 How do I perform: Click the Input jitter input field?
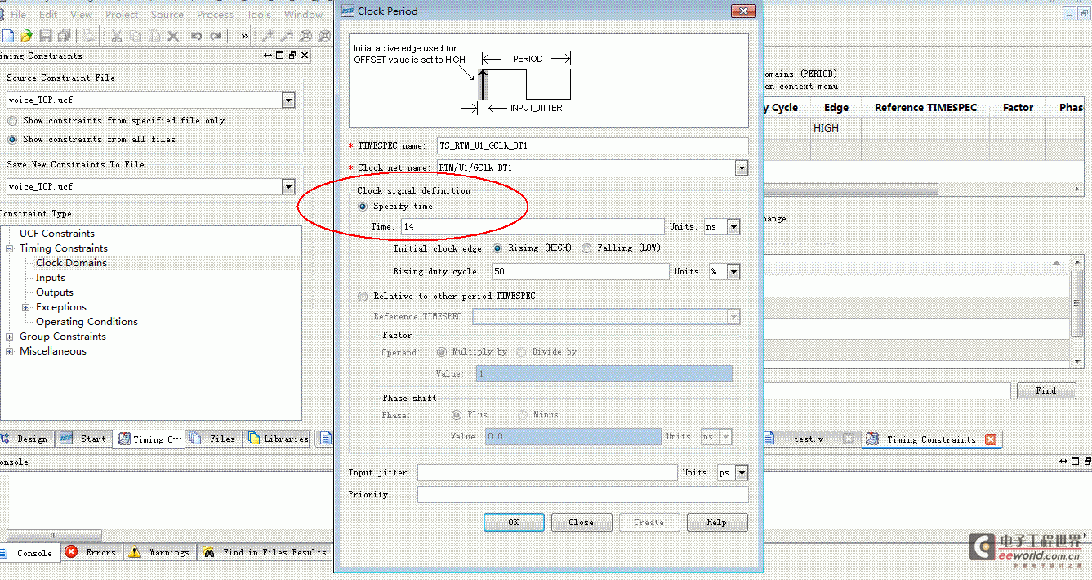(x=547, y=473)
